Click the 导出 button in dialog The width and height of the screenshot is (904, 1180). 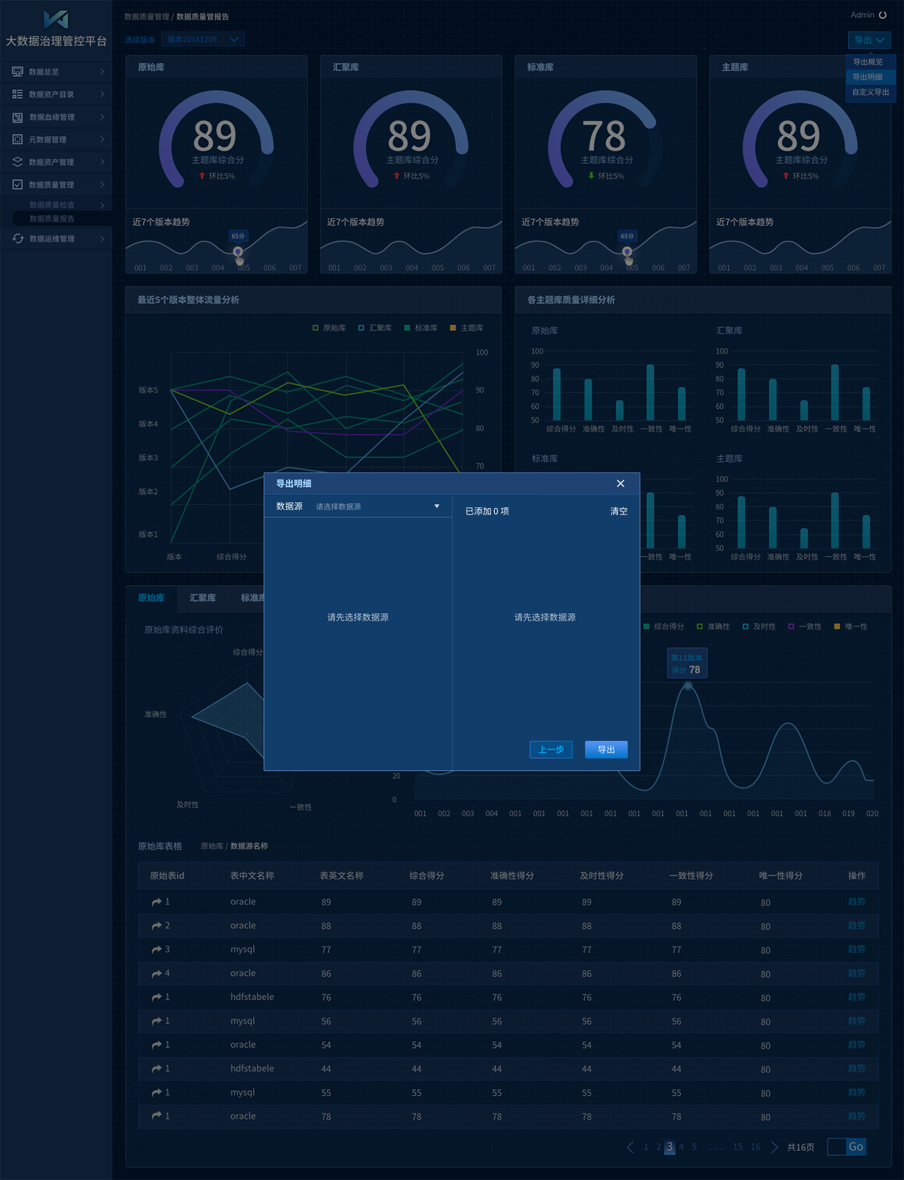click(605, 750)
